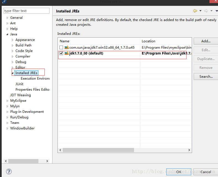The width and height of the screenshot is (218, 177).
Task: Click the back navigation arrow icon
Action: point(195,11)
